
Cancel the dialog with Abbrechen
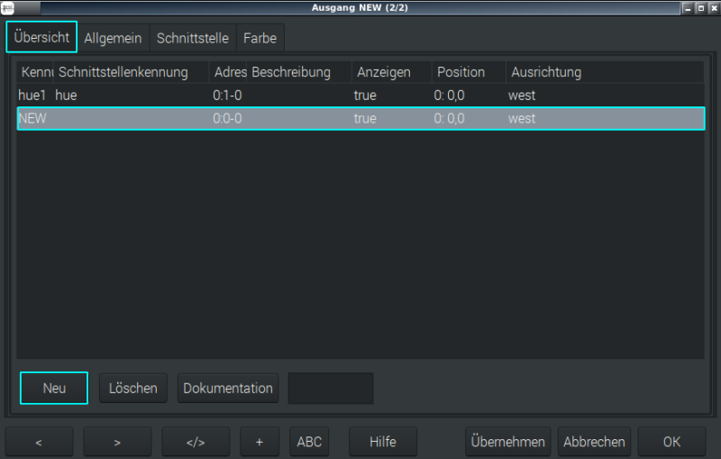pyautogui.click(x=594, y=442)
